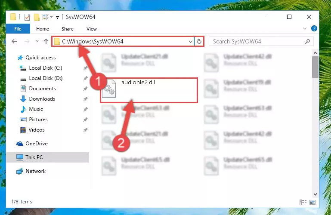Open the Share ribbon tab
The height and width of the screenshot is (215, 331).
pos(68,29)
